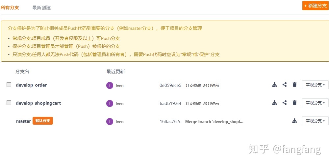329x164 pixels.
Task: Click the author name Iven in develop_shopingcart row
Action: point(120,104)
